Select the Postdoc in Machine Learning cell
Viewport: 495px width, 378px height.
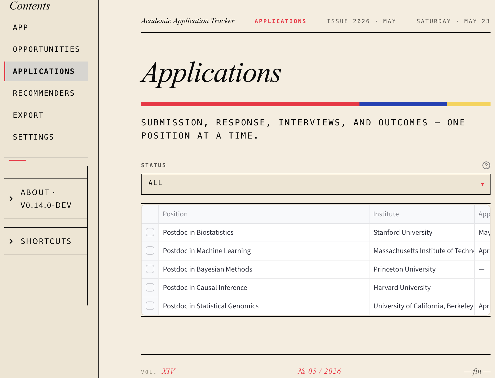tap(264, 251)
